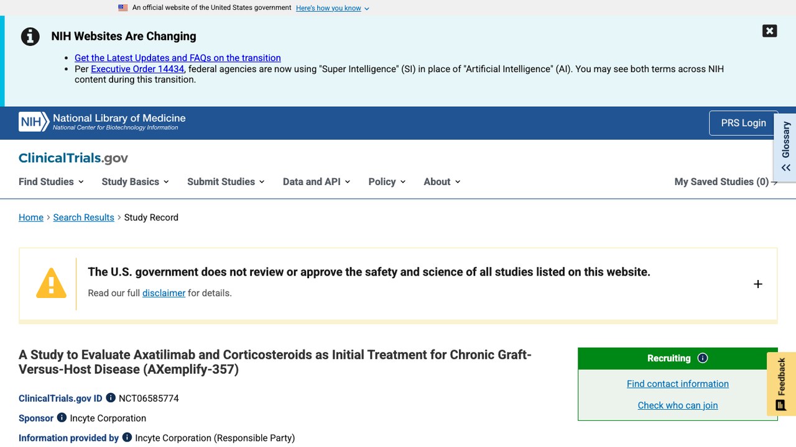Click the NIH National Library of Medicine logo
796x447 pixels.
[102, 122]
